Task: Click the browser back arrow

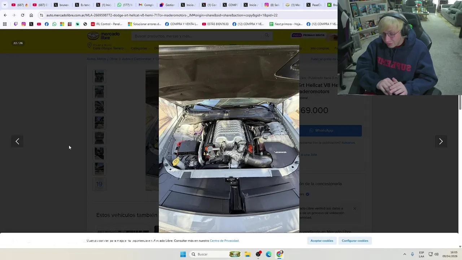Action: click(x=5, y=15)
